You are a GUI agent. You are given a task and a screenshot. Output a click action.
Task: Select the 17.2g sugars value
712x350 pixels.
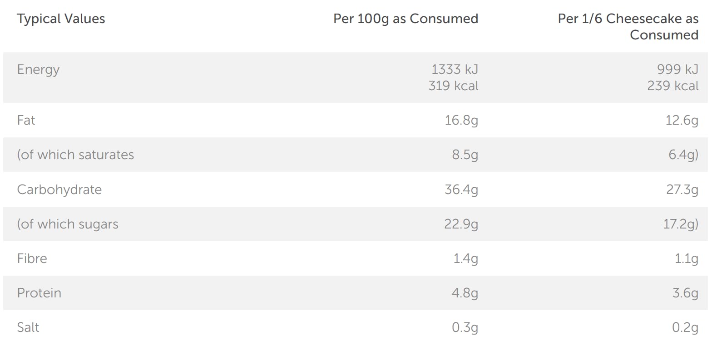[681, 224]
